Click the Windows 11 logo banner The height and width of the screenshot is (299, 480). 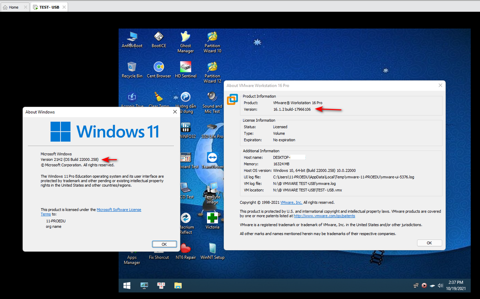[x=105, y=131]
